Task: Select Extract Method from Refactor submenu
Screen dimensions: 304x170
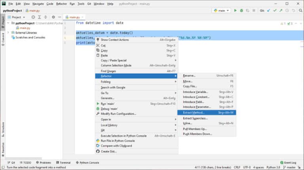Action: pyautogui.click(x=193, y=113)
